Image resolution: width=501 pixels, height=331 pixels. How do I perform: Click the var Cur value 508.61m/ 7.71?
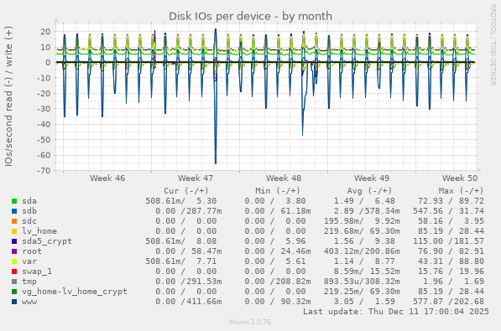pyautogui.click(x=180, y=261)
